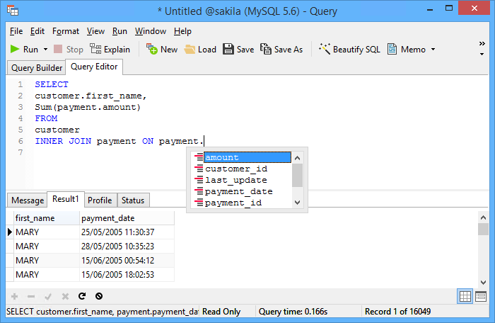Image resolution: width=495 pixels, height=323 pixels.
Task: Open the Profile result tab
Action: [100, 200]
